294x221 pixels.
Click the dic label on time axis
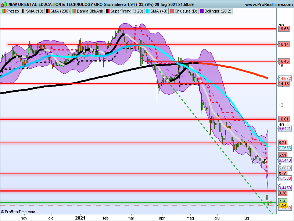point(51,218)
